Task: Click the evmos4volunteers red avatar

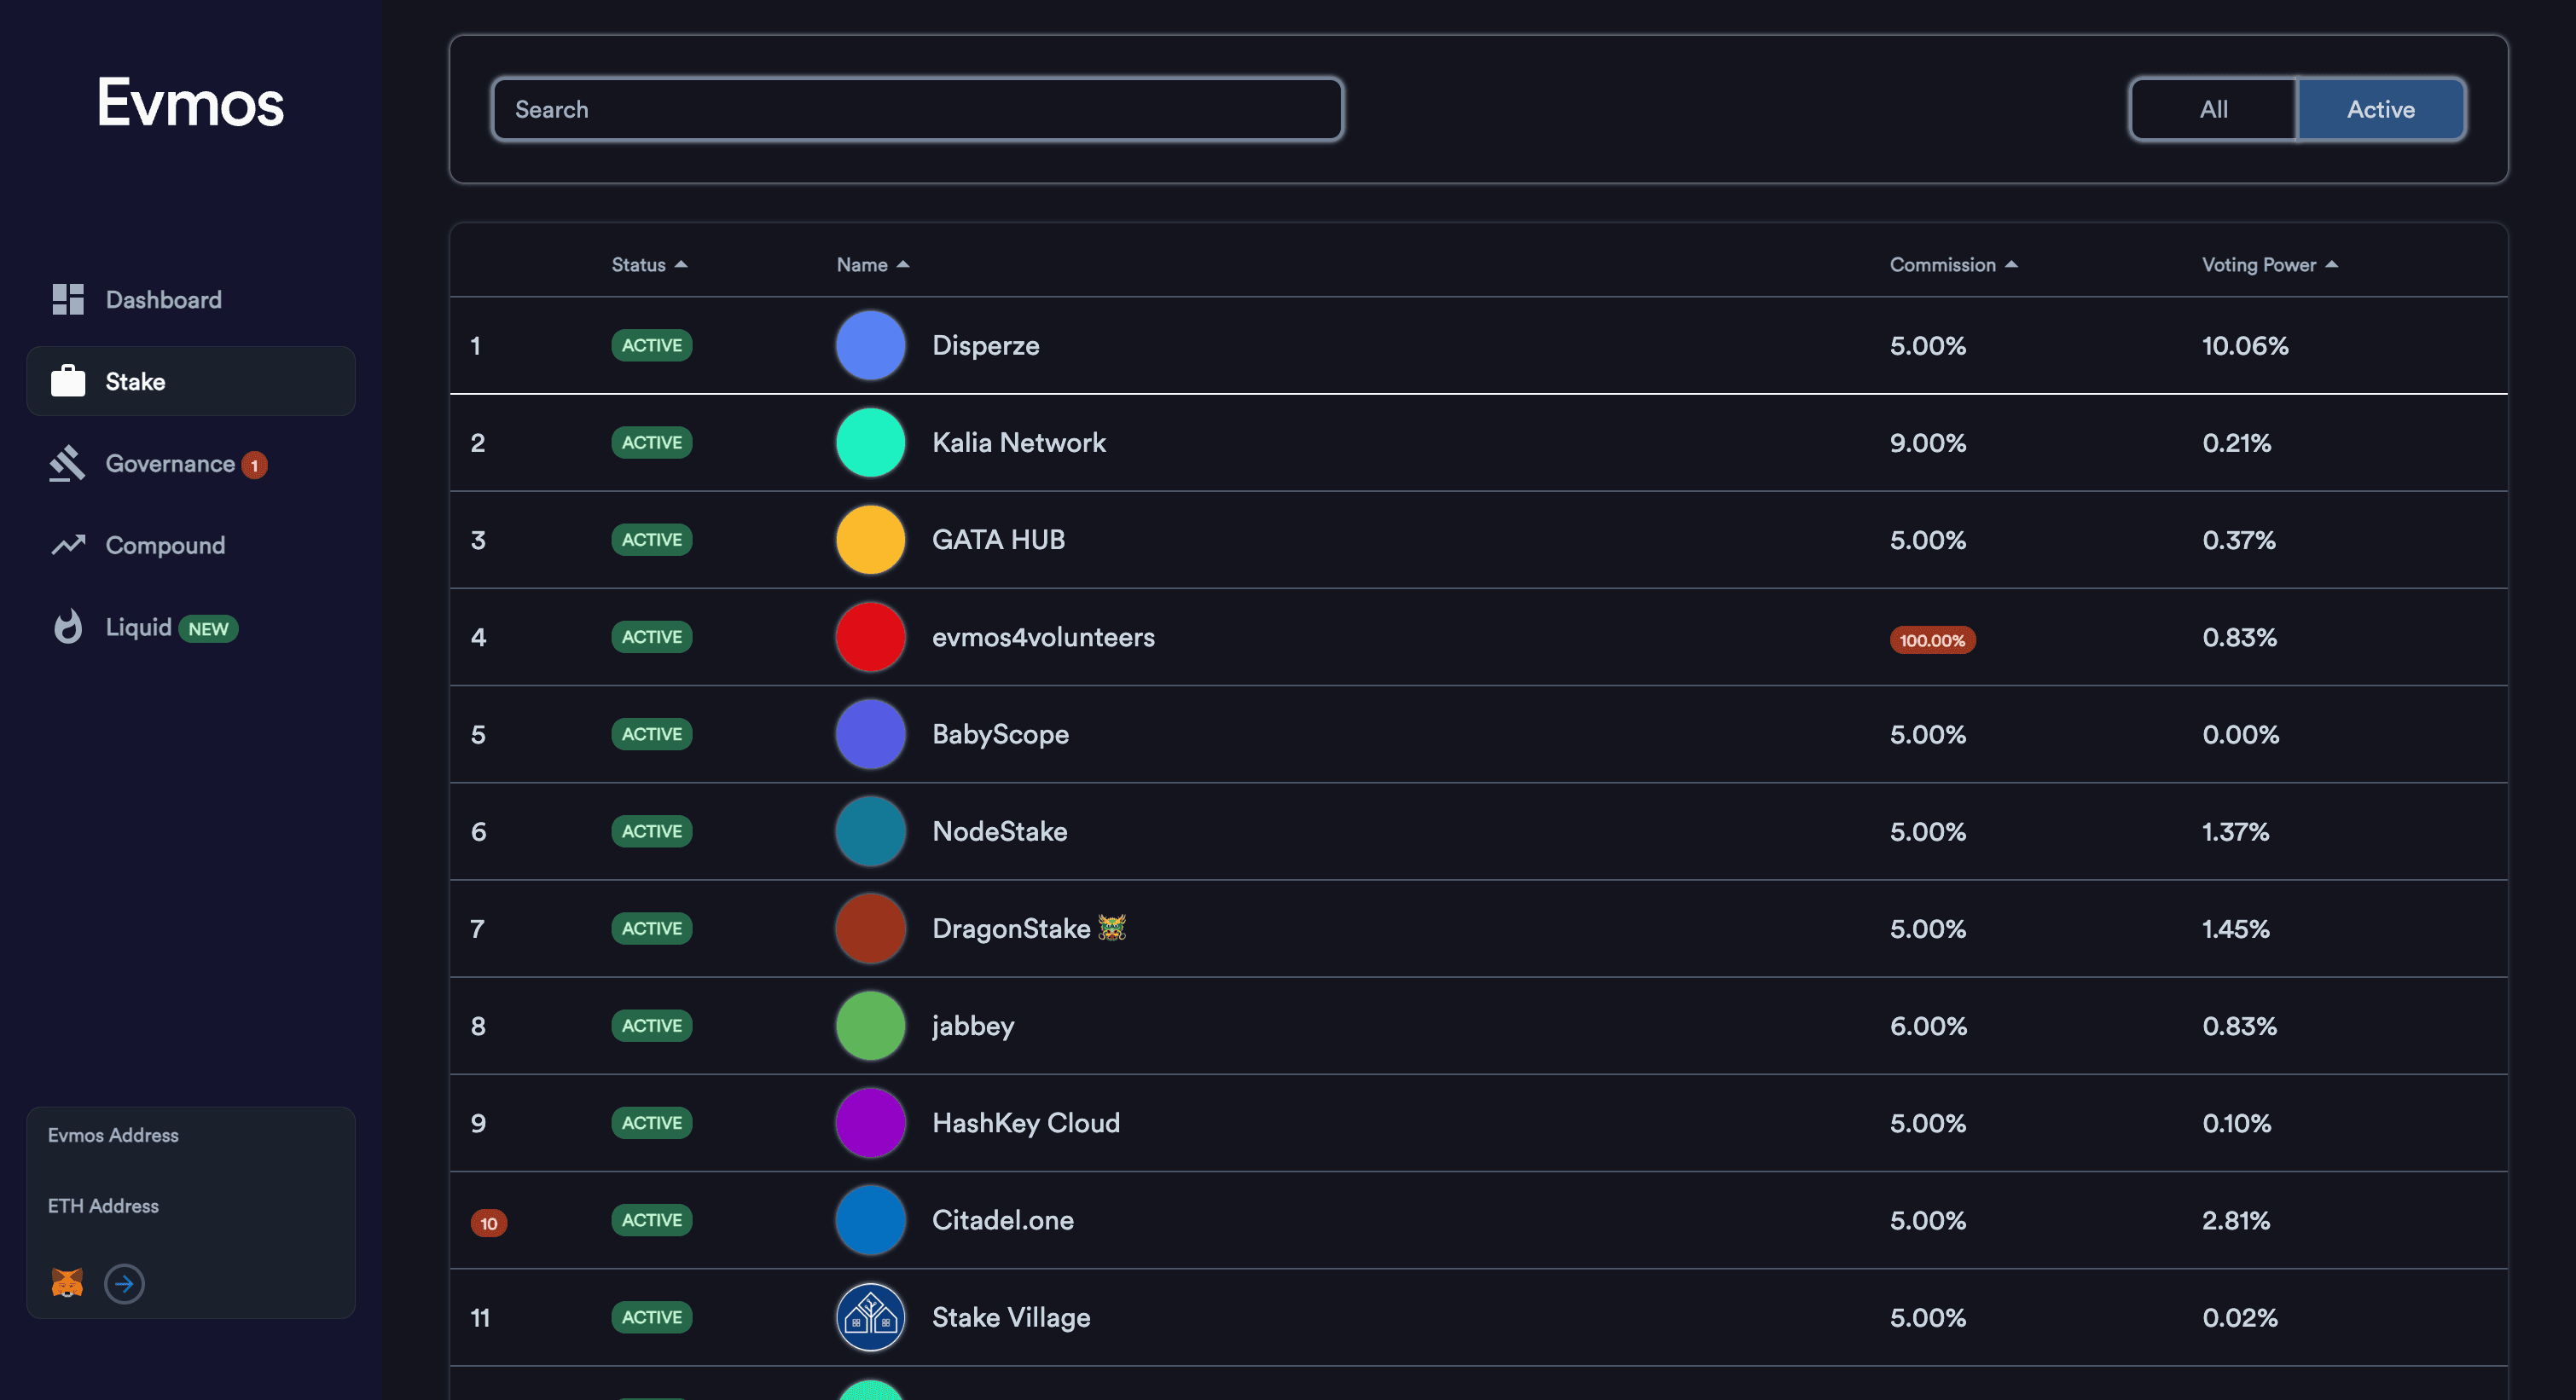Action: coord(870,637)
